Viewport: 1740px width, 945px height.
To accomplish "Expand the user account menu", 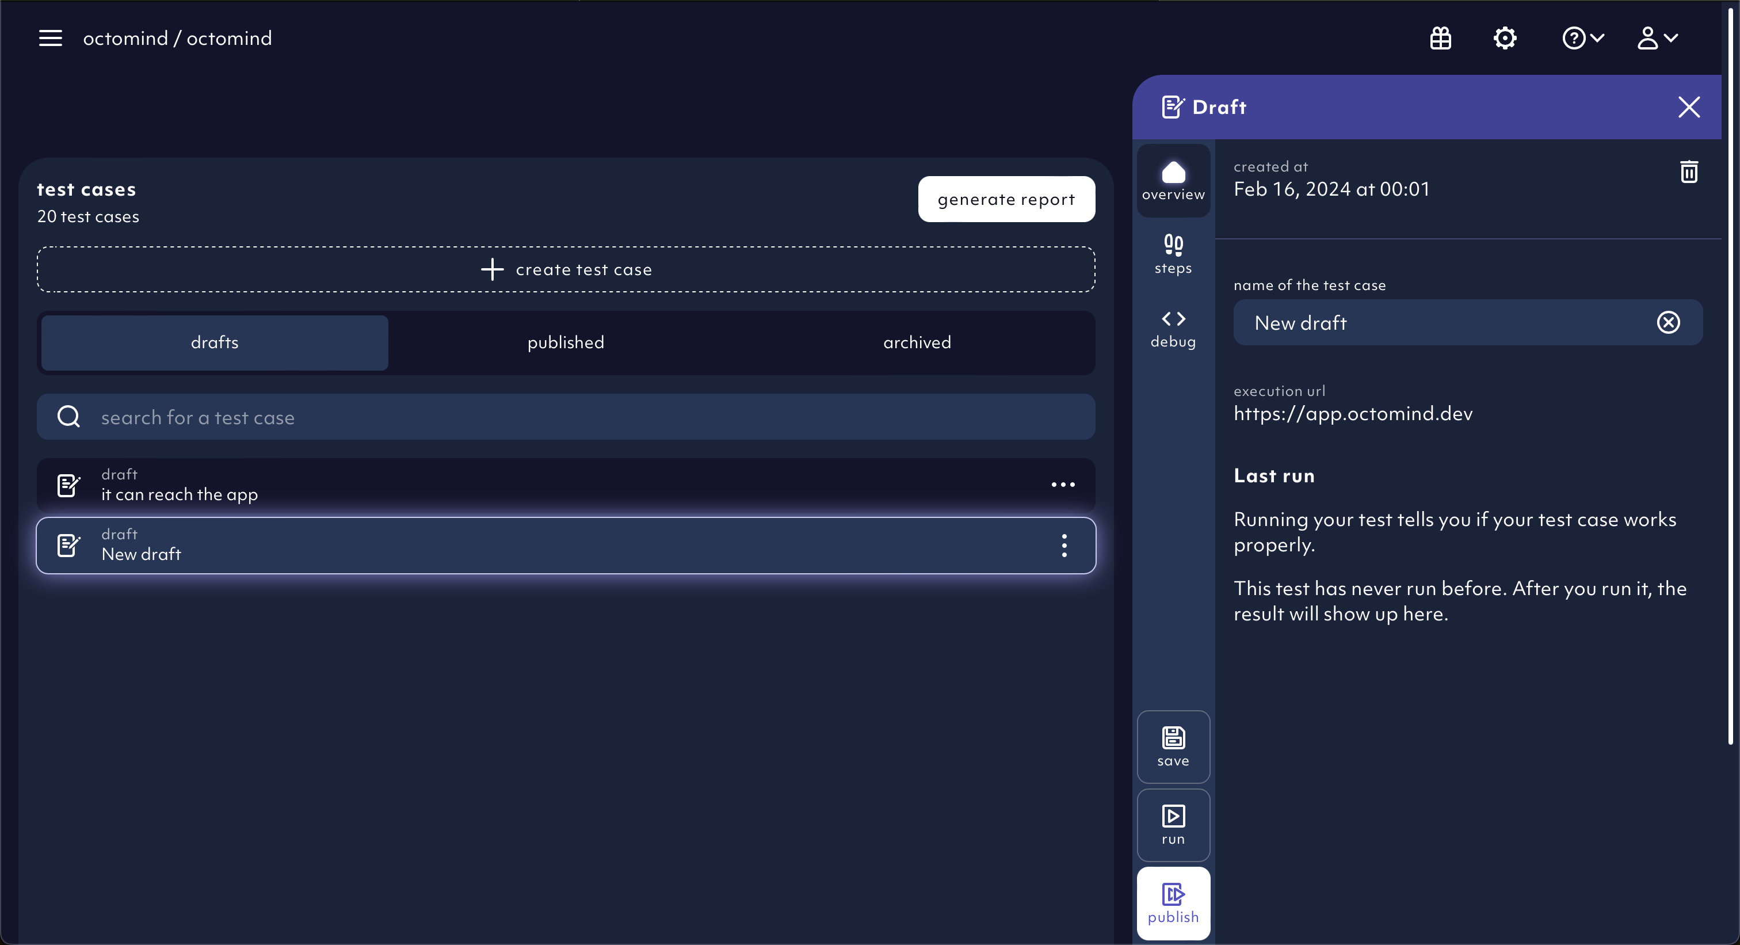I will tap(1657, 38).
